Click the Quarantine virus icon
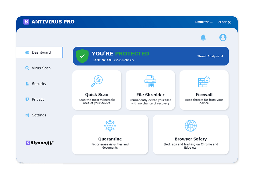Image resolution: width=254 pixels, height=179 pixels. pos(110,125)
